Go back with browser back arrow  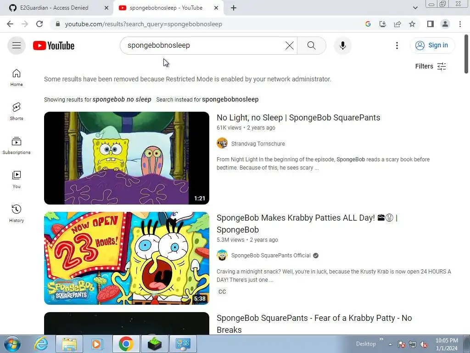(10, 24)
